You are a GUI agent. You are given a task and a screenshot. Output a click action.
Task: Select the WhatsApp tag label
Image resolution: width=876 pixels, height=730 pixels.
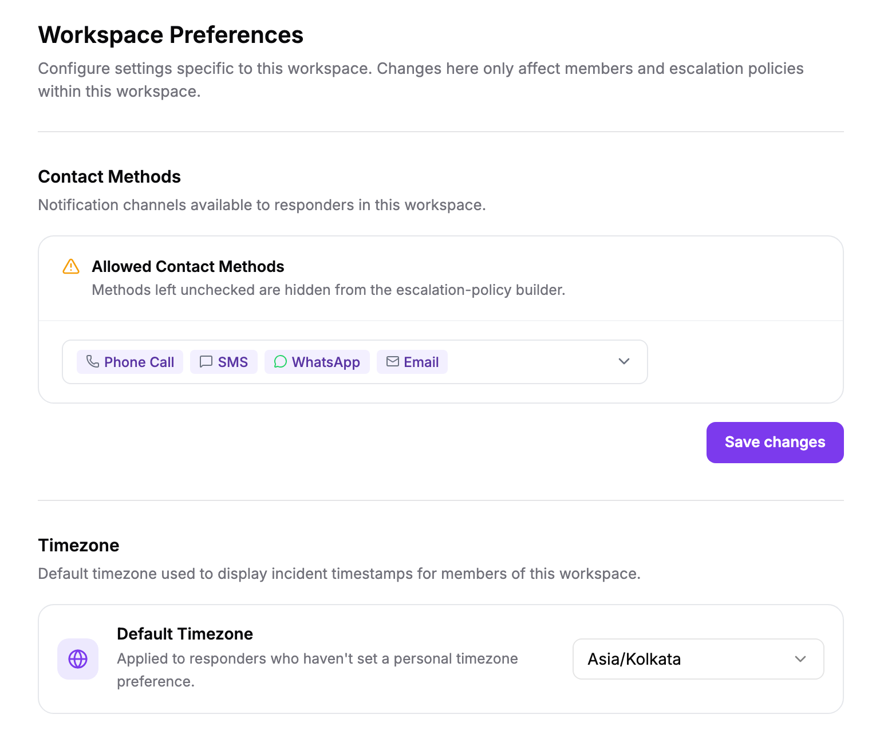326,362
